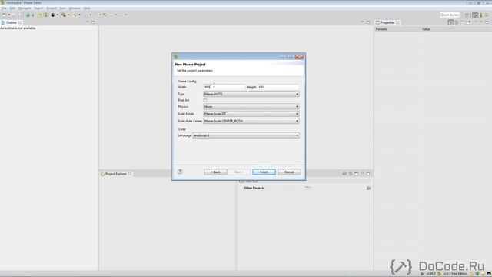The width and height of the screenshot is (492, 277).
Task: Open the Scale Mode dropdown
Action: pos(251,114)
